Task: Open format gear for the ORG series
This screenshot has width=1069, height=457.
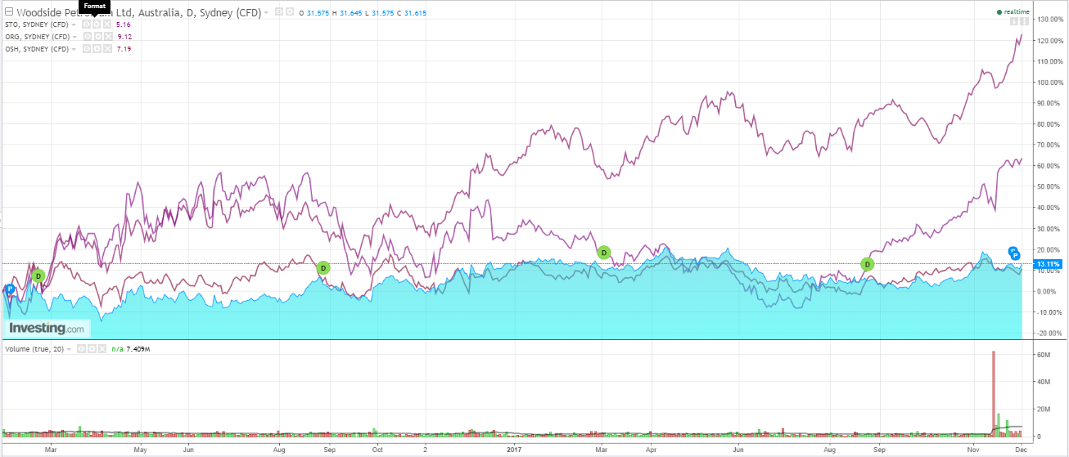Action: click(x=98, y=37)
